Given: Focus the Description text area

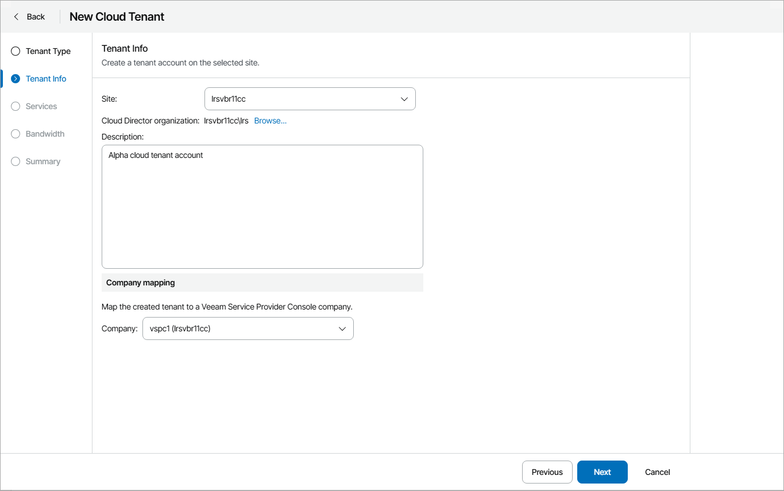Looking at the screenshot, I should 262,207.
